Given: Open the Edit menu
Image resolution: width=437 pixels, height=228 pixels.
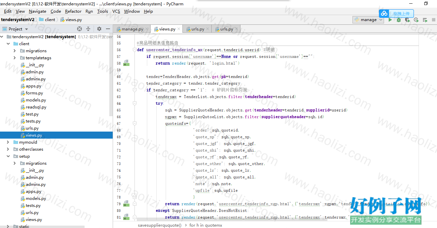Looking at the screenshot, I should click(8, 11).
